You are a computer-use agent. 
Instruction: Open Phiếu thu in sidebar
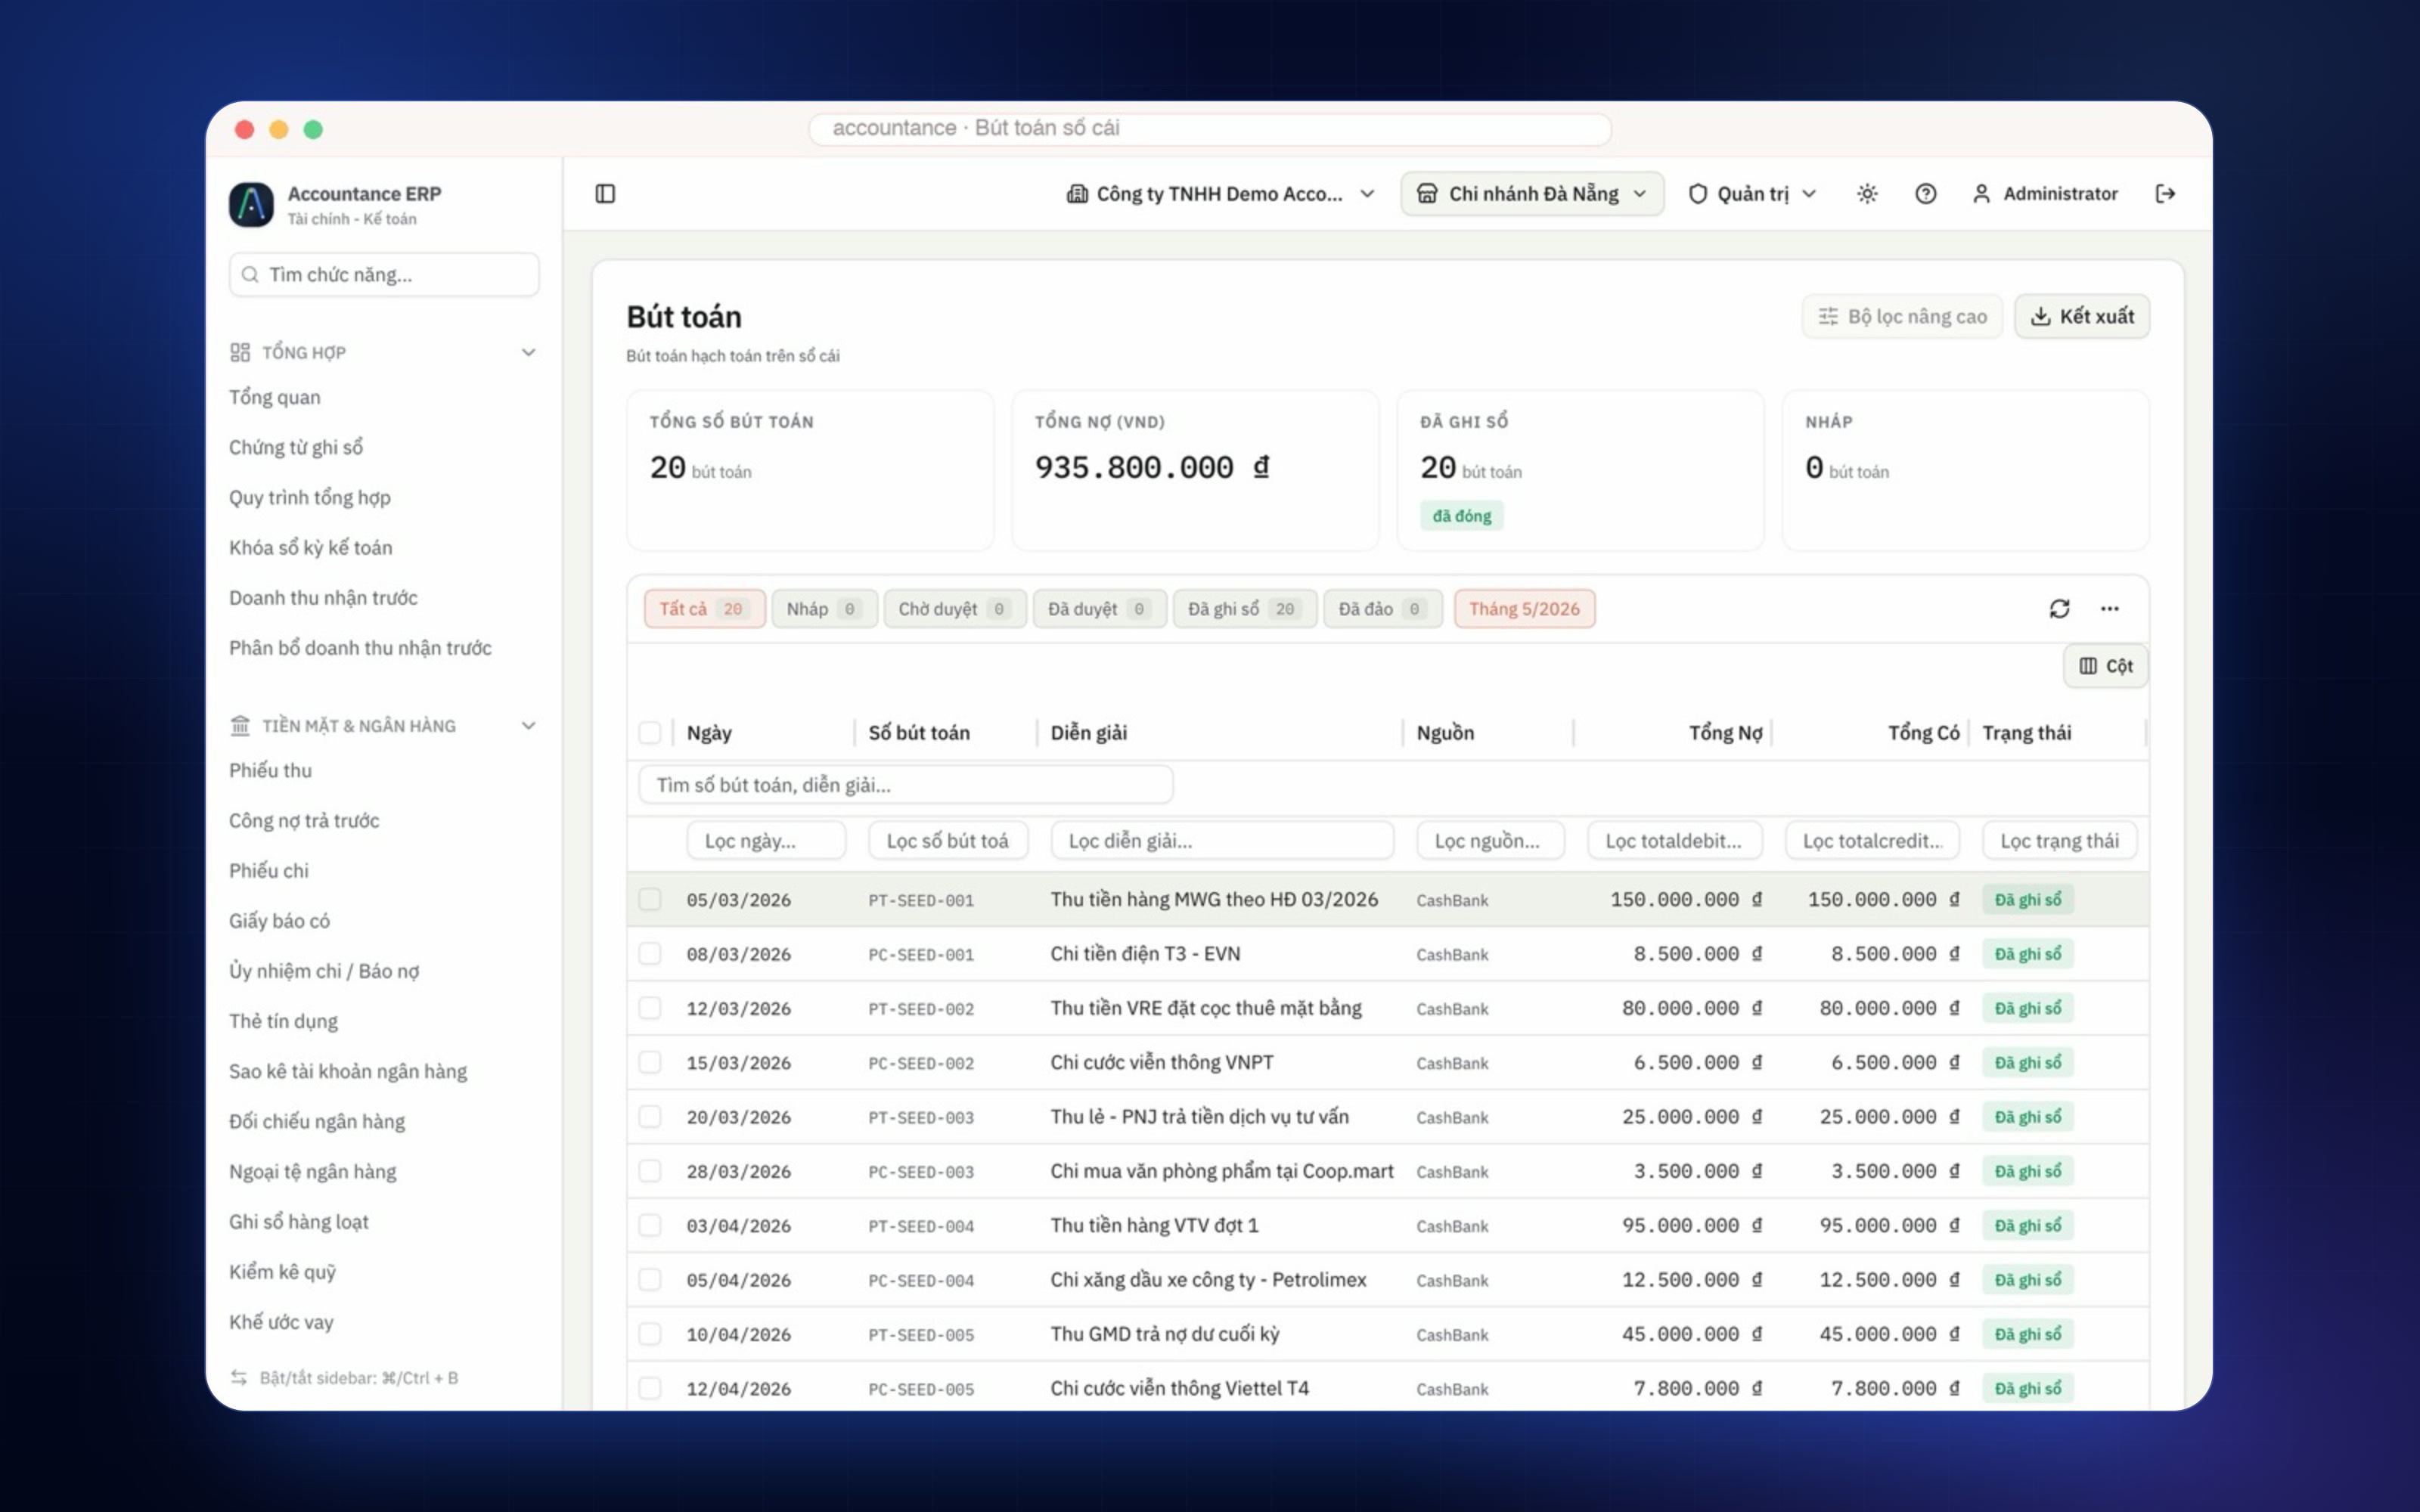tap(270, 770)
